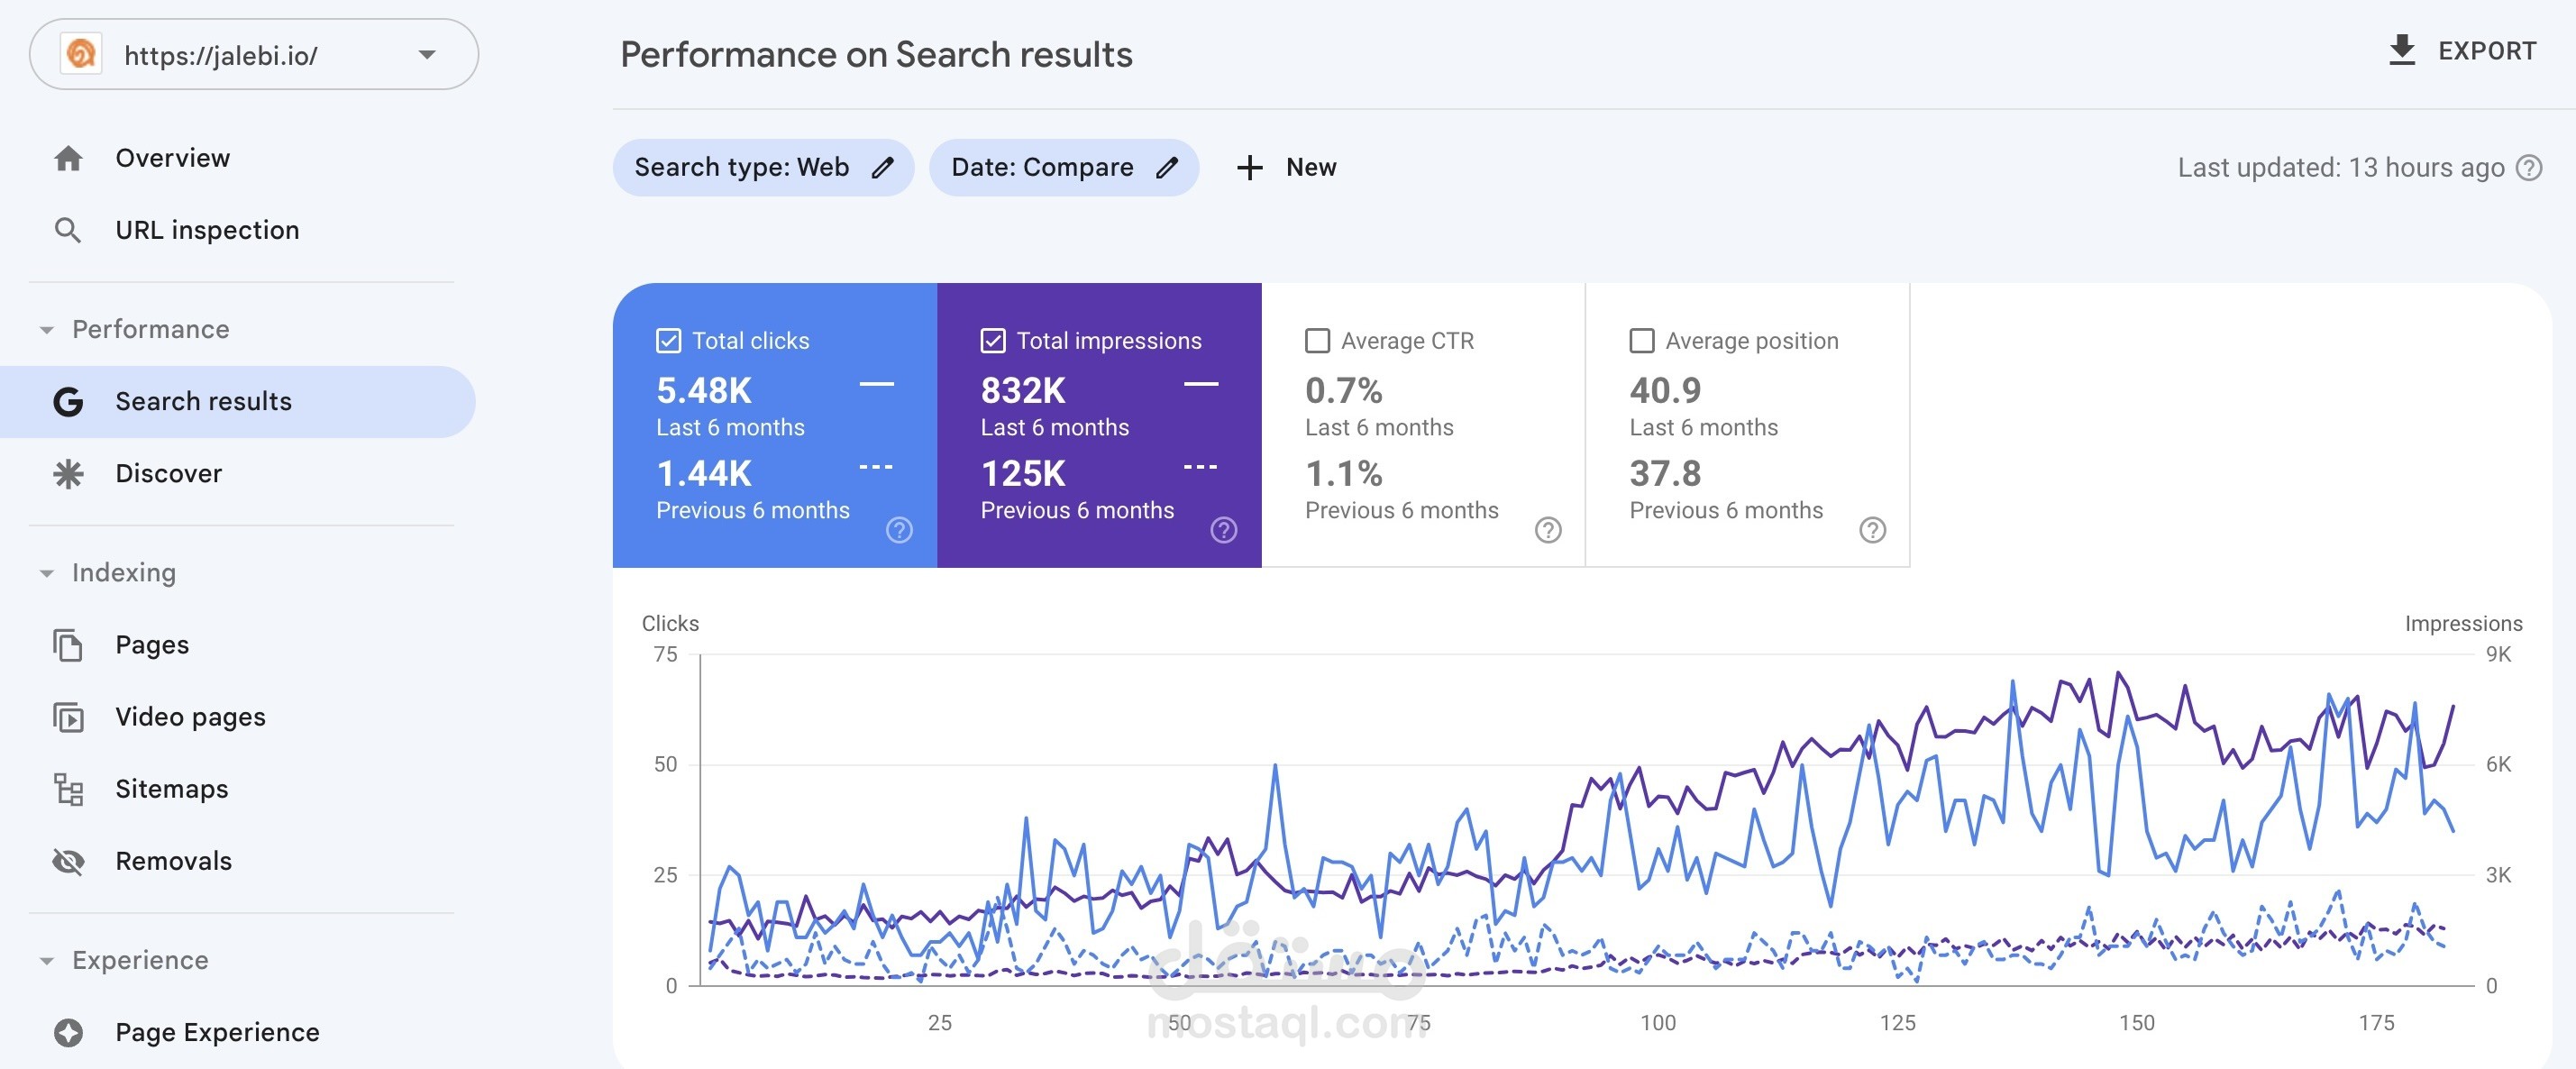The width and height of the screenshot is (2576, 1069).
Task: Open Discover asterisk icon in sidebar
Action: 68,473
